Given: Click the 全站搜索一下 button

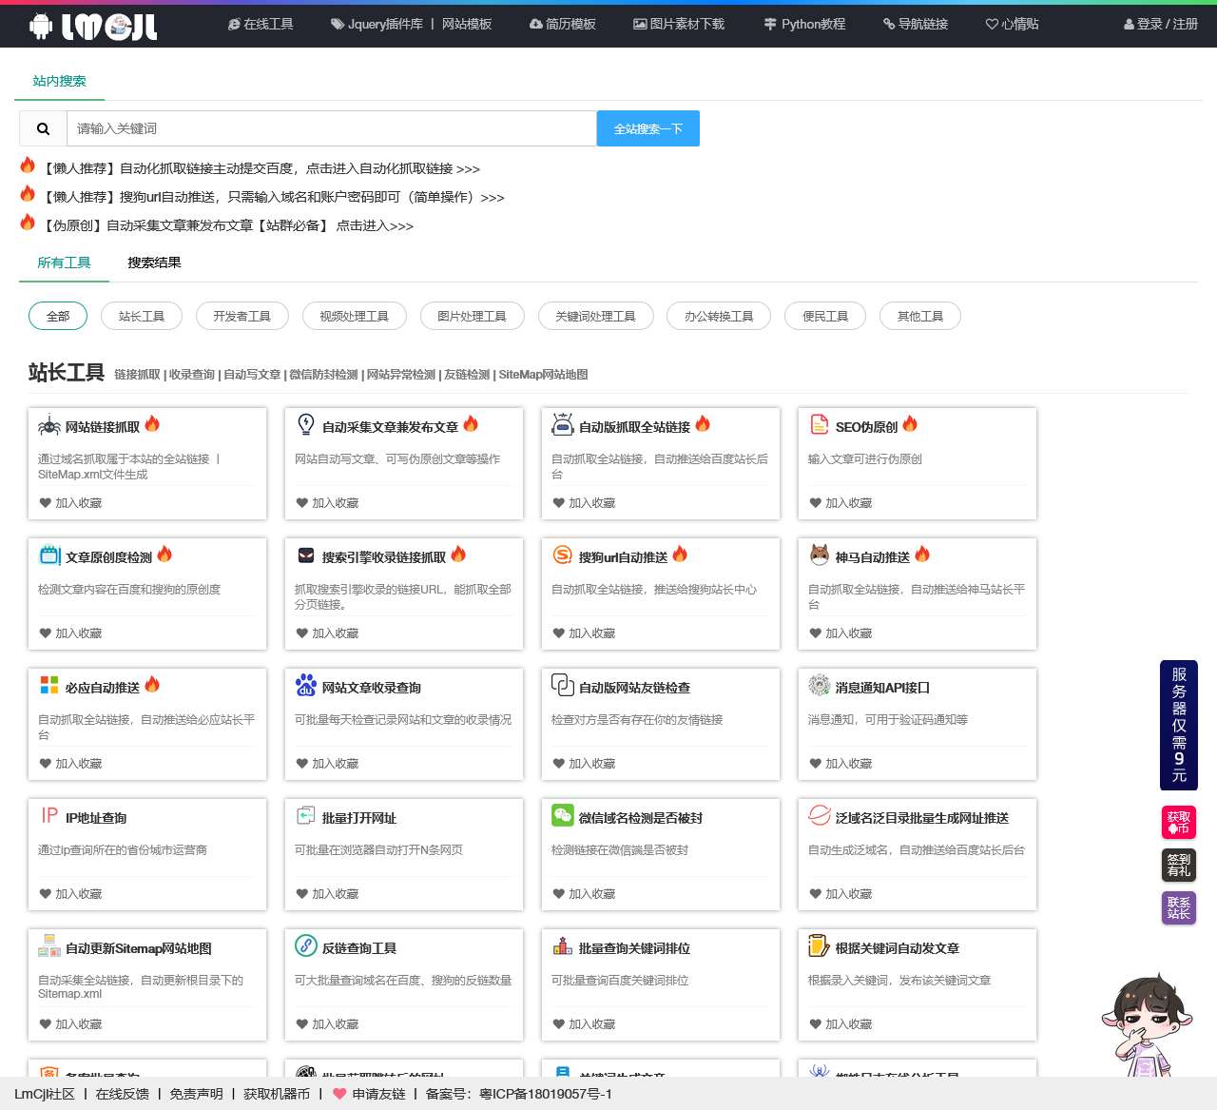Looking at the screenshot, I should click(647, 127).
